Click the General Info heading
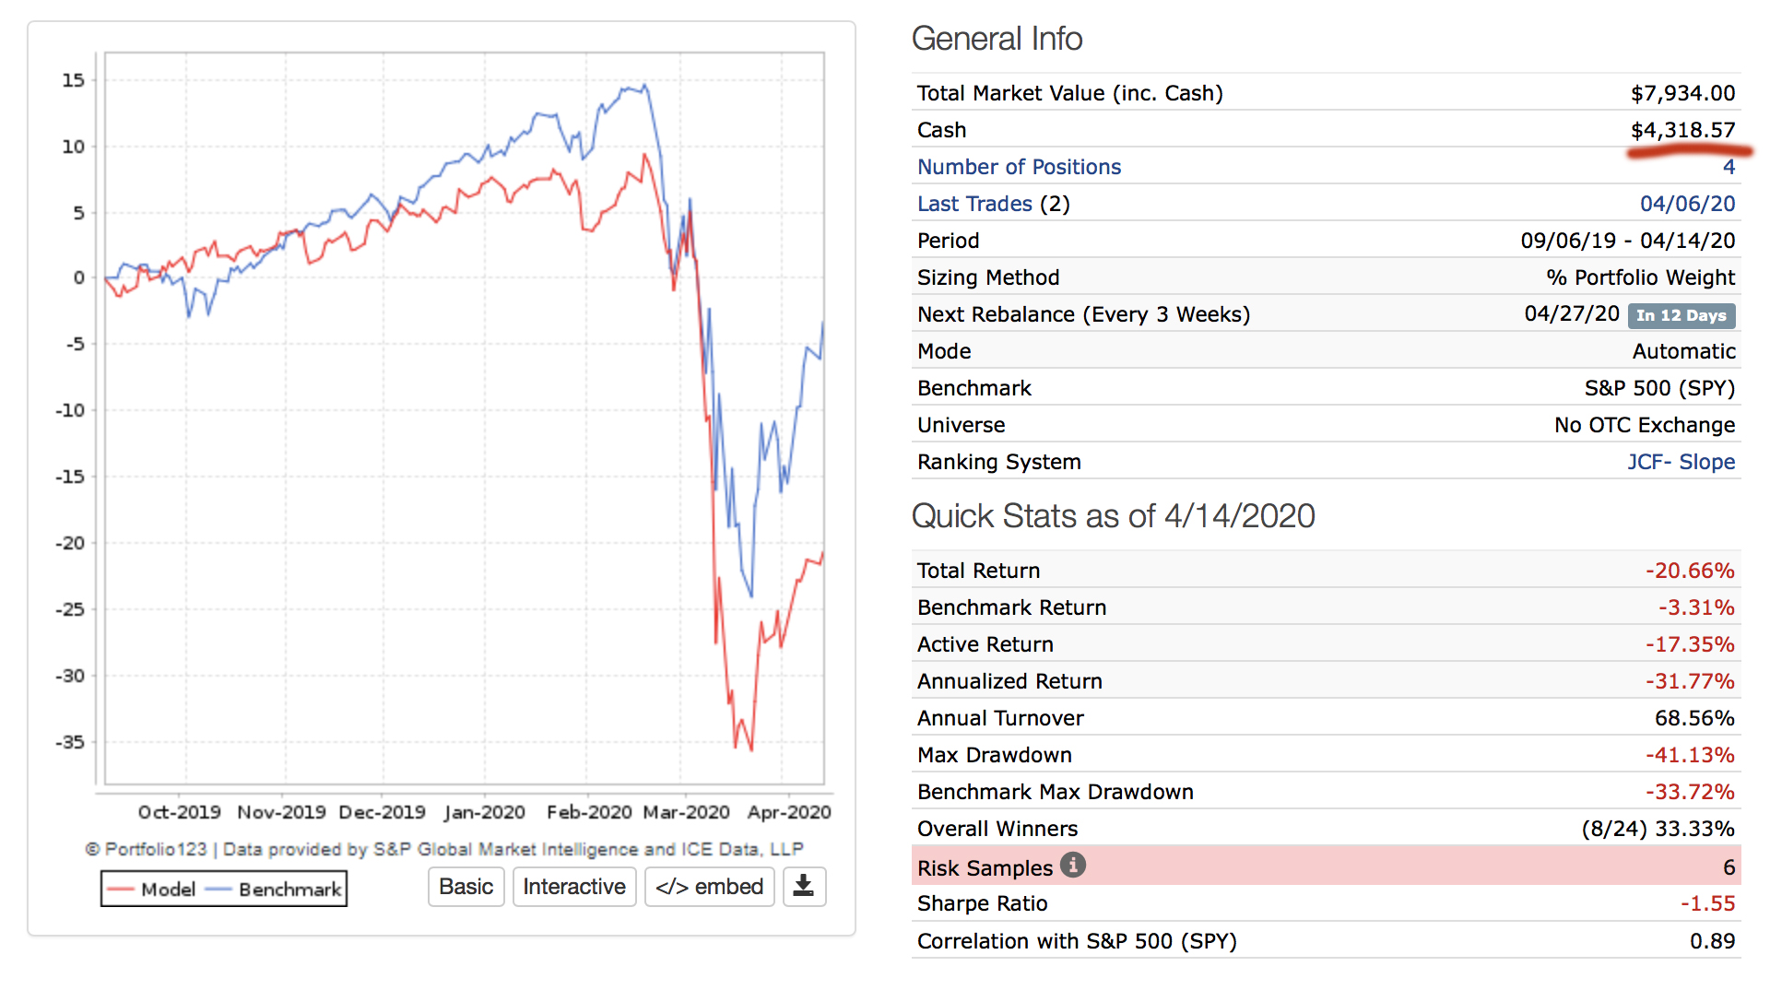Image resolution: width=1770 pixels, height=990 pixels. 997,39
